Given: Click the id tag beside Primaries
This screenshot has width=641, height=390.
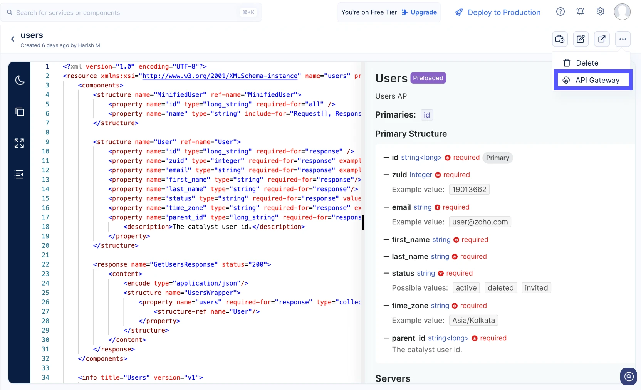Looking at the screenshot, I should click(426, 115).
